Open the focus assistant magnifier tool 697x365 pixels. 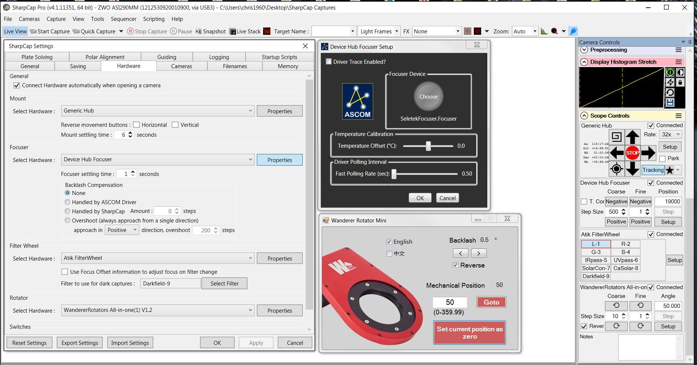554,32
